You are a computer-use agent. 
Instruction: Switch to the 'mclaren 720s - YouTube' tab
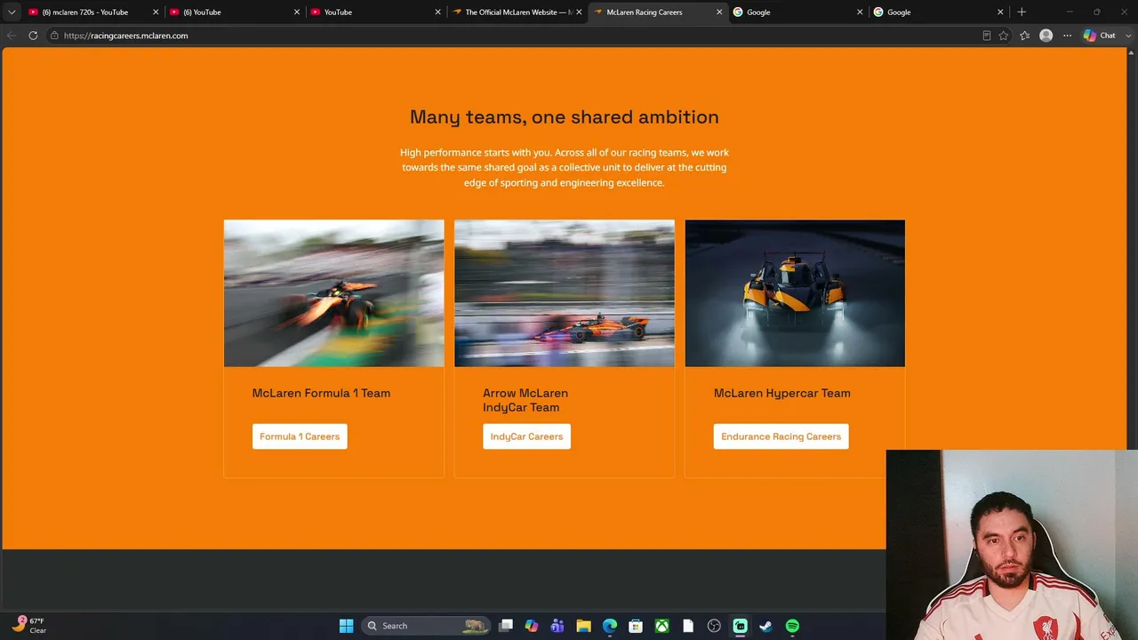coord(92,12)
